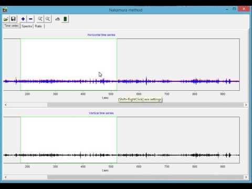Click the t,sec axis label under horizontal plot
The image size is (252, 189).
point(105,98)
